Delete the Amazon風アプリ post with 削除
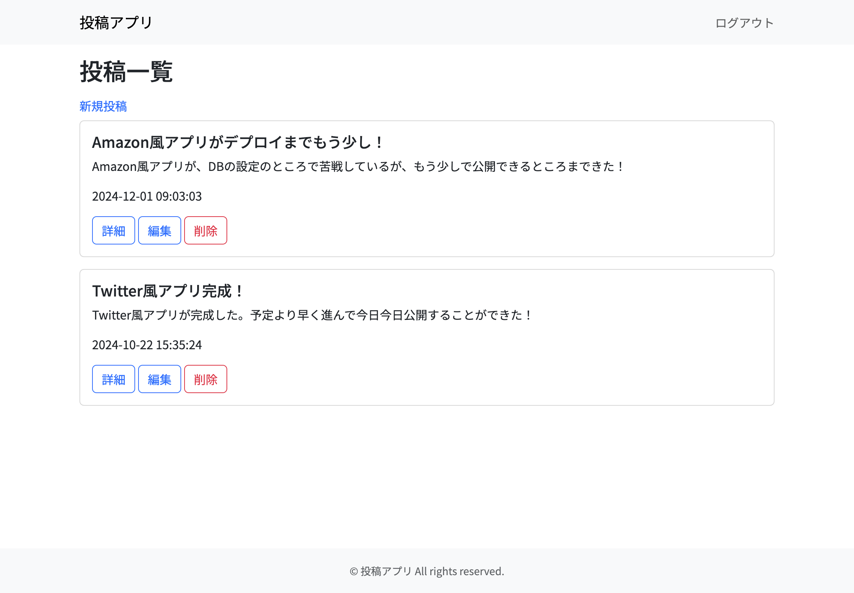This screenshot has width=854, height=593. [205, 231]
